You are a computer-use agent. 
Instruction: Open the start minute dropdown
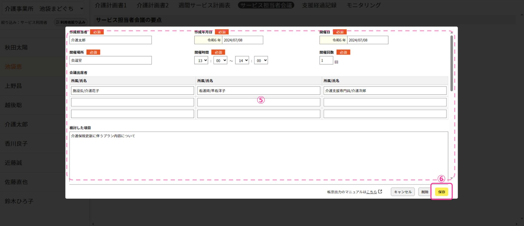[x=220, y=60]
